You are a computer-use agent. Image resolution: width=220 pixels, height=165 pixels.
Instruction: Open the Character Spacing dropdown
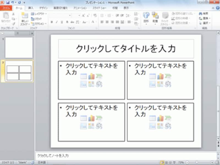(78, 22)
